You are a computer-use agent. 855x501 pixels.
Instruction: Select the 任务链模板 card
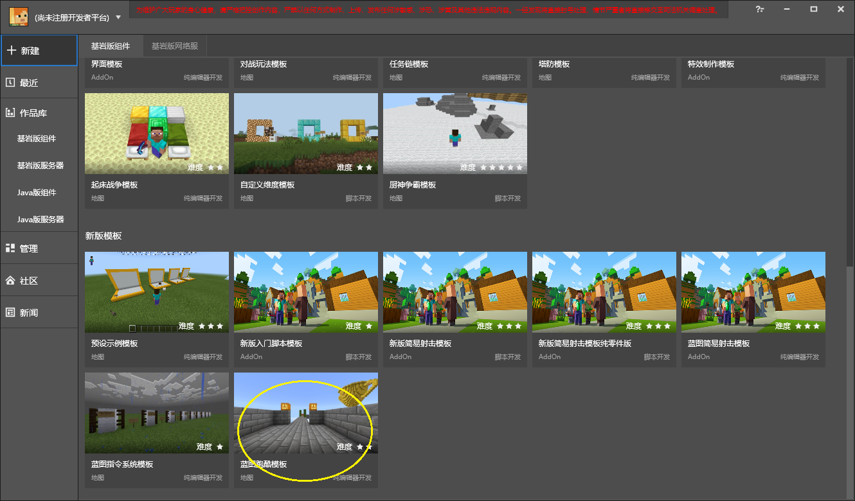click(455, 72)
